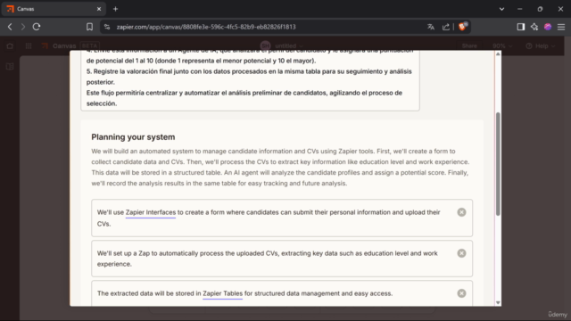Open the 90% zoom dropdown
Viewport: 571px width, 321px height.
pyautogui.click(x=502, y=45)
